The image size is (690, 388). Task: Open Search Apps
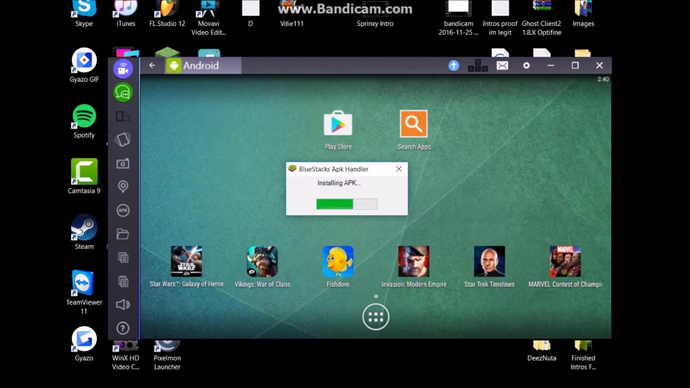coord(414,130)
